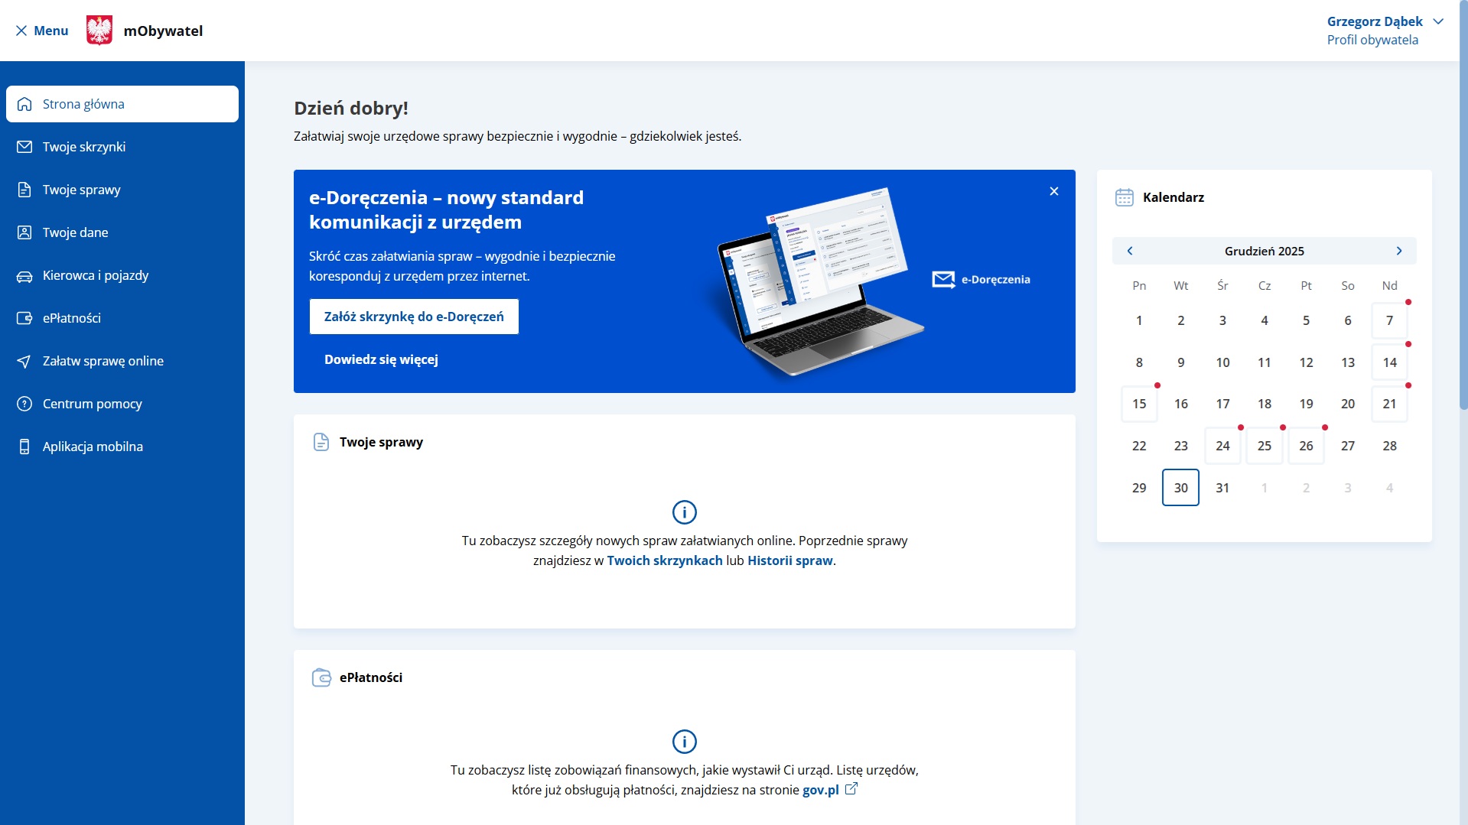Image resolution: width=1468 pixels, height=825 pixels.
Task: Open the Historii spraw link
Action: 789,560
